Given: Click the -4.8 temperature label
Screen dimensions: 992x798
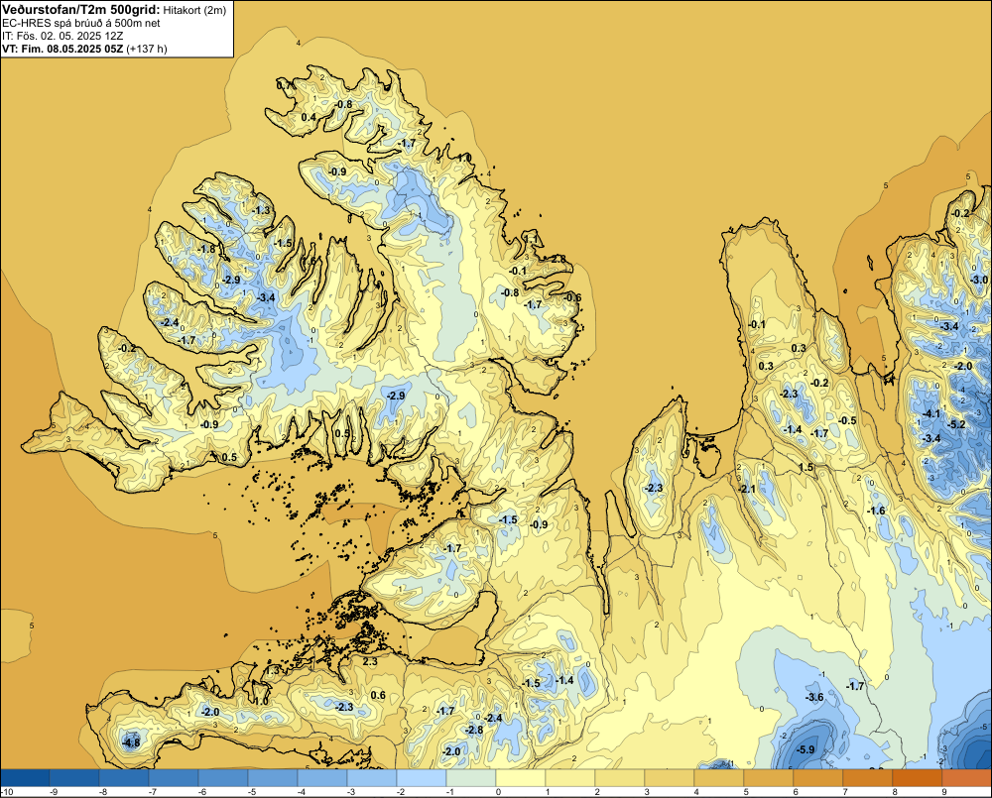Looking at the screenshot, I should (131, 742).
